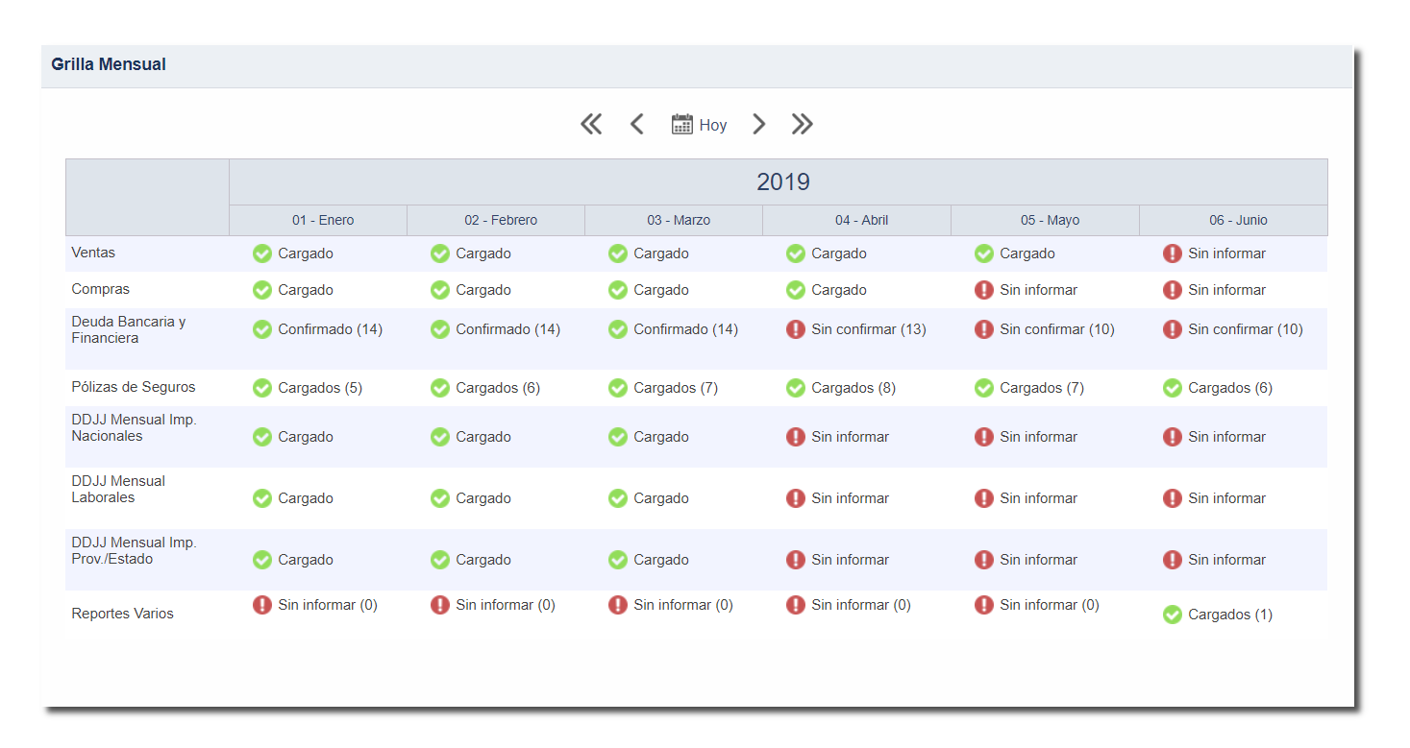1410x748 pixels.
Task: Click the calendar icon next to Hoy
Action: click(681, 124)
